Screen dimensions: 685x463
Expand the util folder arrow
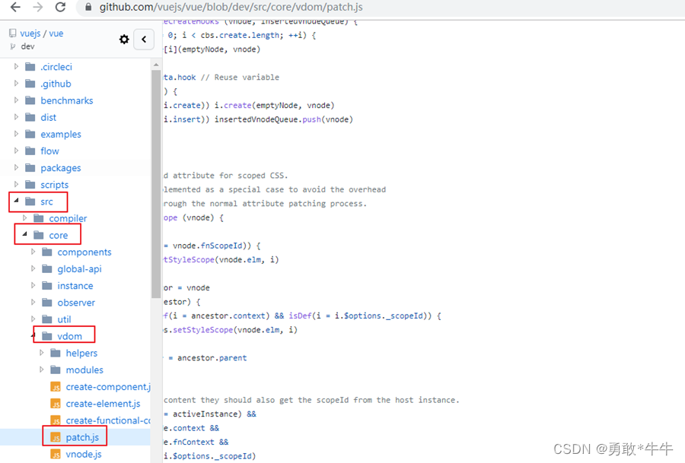tap(33, 319)
